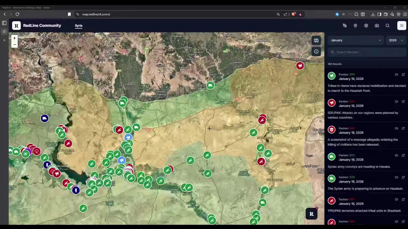Zoom in the map with plus button
The width and height of the screenshot is (408, 229).
click(x=14, y=38)
